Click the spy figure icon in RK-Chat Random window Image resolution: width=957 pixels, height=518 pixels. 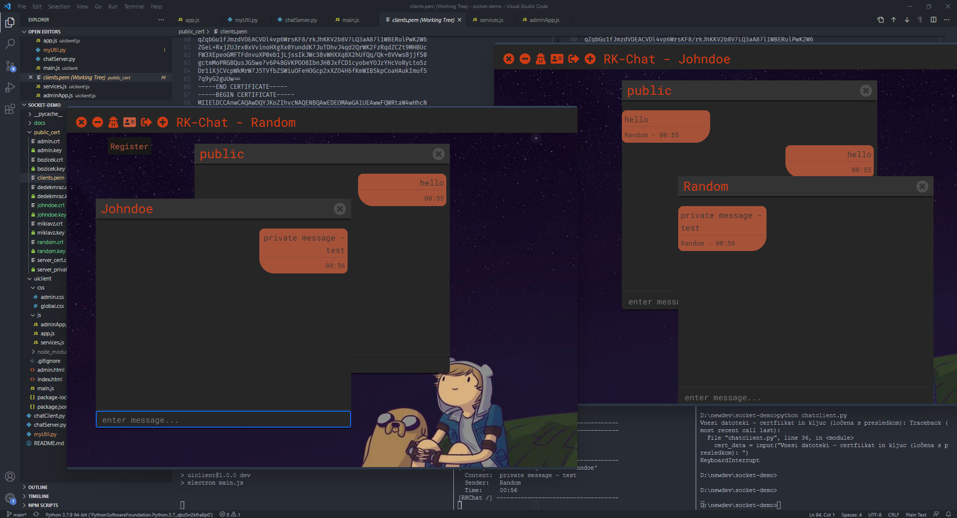coord(113,122)
